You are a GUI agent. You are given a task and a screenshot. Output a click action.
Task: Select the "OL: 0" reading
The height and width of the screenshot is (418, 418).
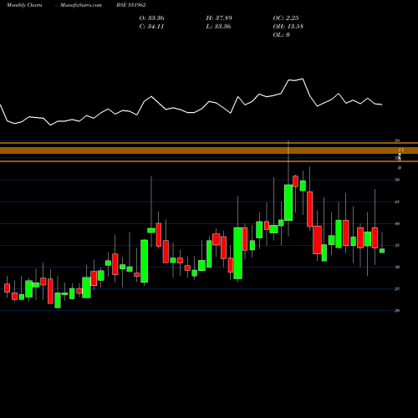tap(282, 35)
